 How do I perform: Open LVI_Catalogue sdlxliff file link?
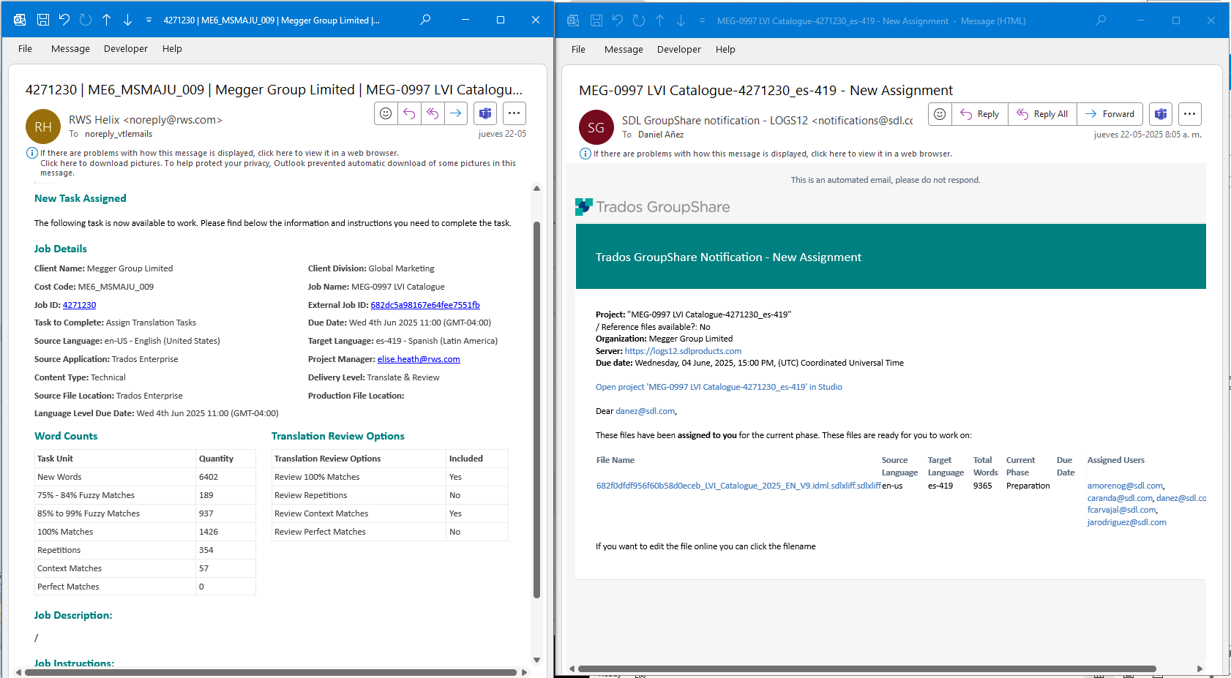(738, 486)
